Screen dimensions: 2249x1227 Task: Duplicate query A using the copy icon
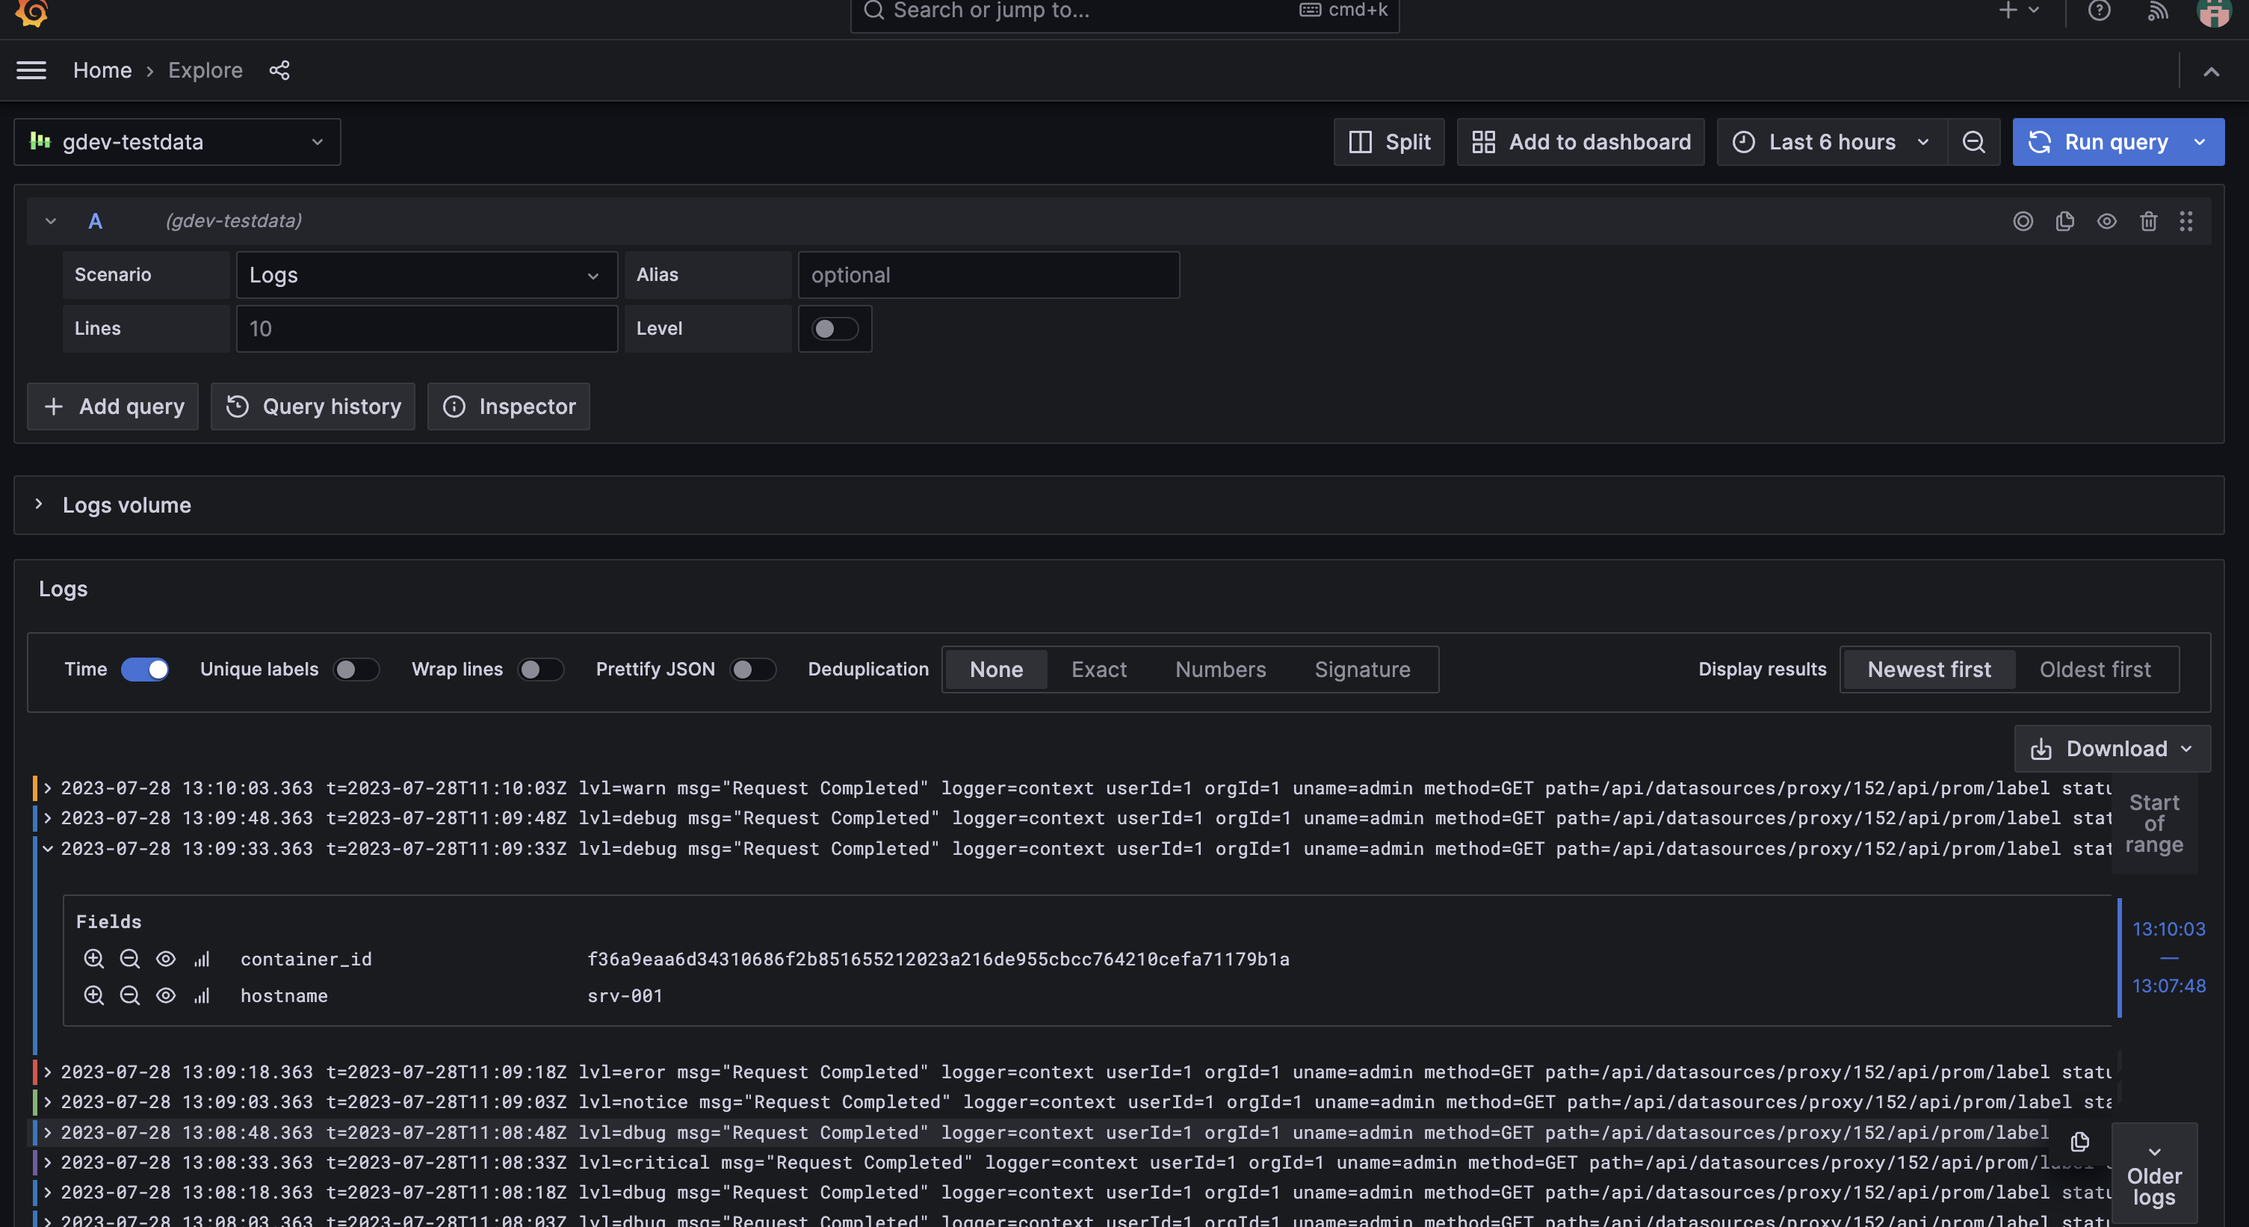[x=2064, y=221]
